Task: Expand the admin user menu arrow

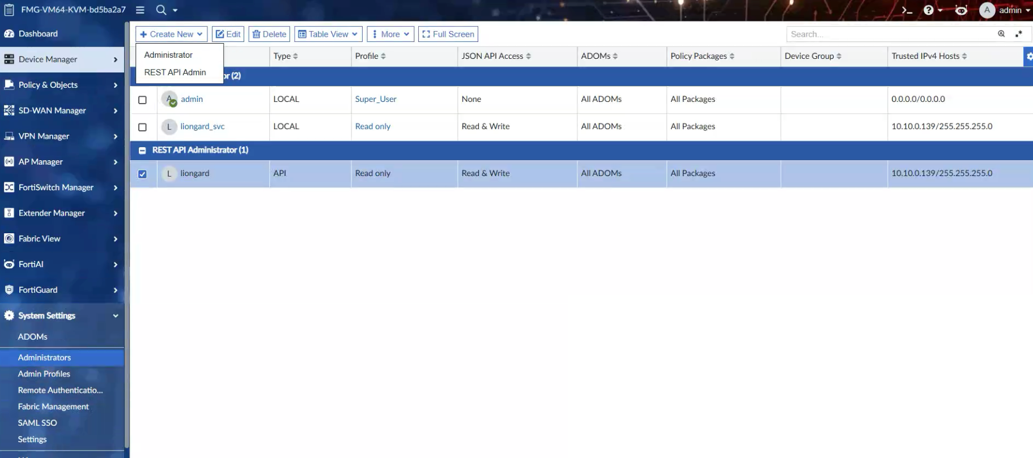Action: 1028,10
